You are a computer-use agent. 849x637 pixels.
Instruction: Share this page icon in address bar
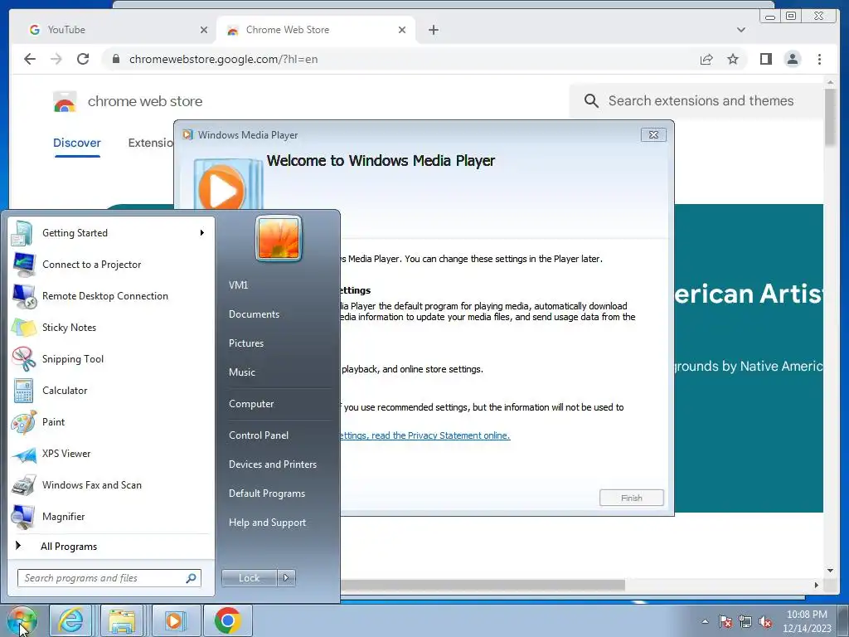[706, 59]
